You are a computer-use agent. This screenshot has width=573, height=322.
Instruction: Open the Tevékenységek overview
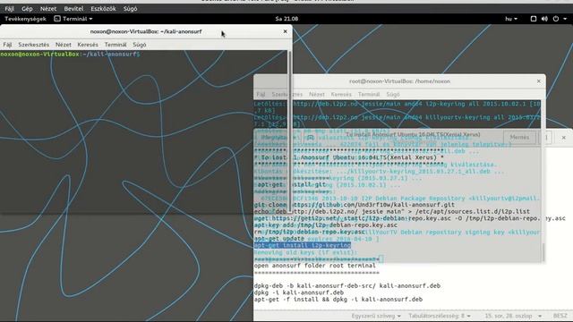coord(26,19)
